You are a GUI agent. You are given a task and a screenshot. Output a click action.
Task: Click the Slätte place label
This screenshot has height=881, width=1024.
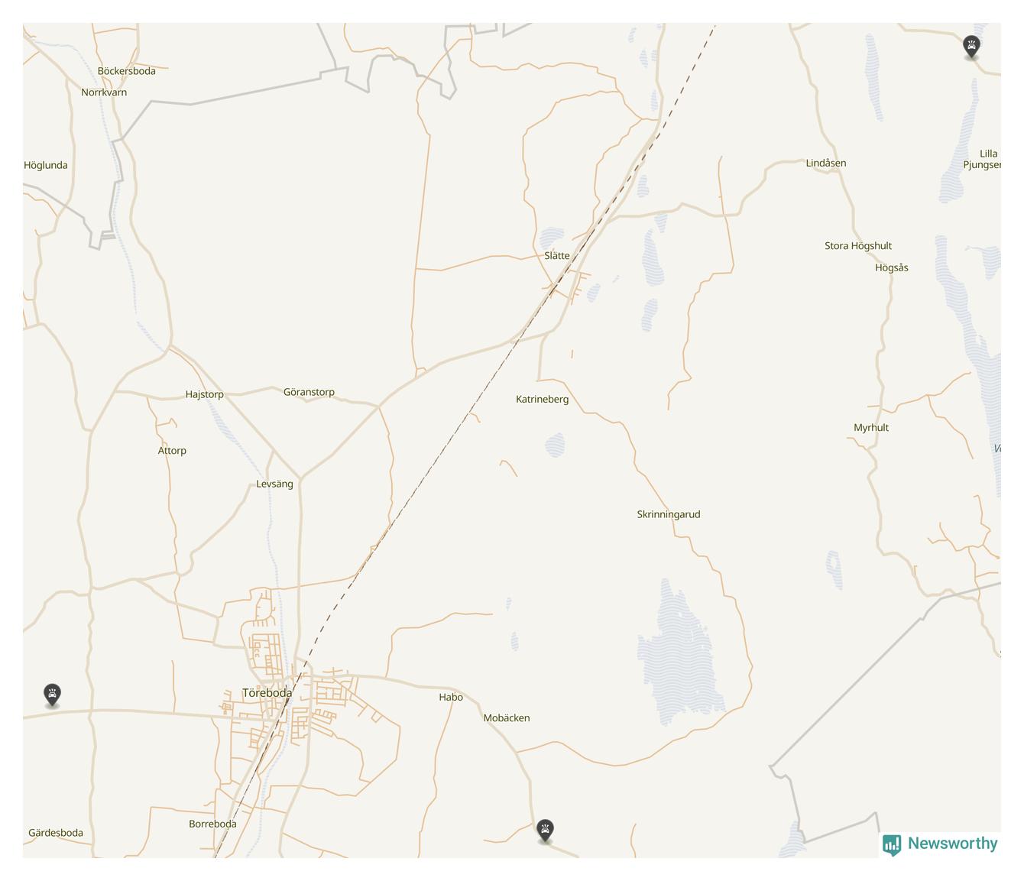(557, 256)
